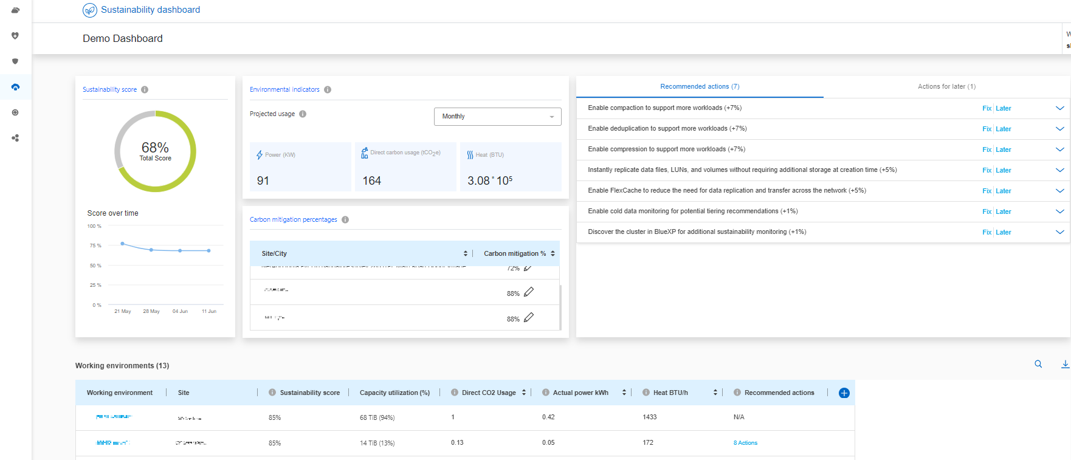Sort by Carbon mitigation % column

coord(553,254)
